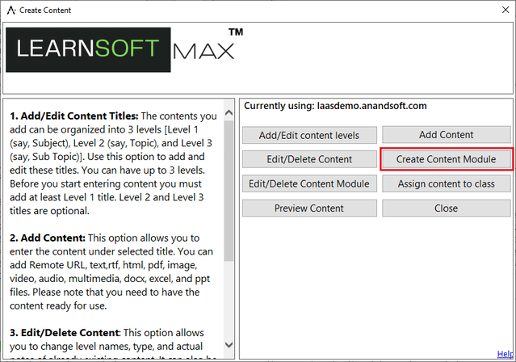Click the app icon in the title bar
Screen dimensions: 516x362
click(x=10, y=11)
